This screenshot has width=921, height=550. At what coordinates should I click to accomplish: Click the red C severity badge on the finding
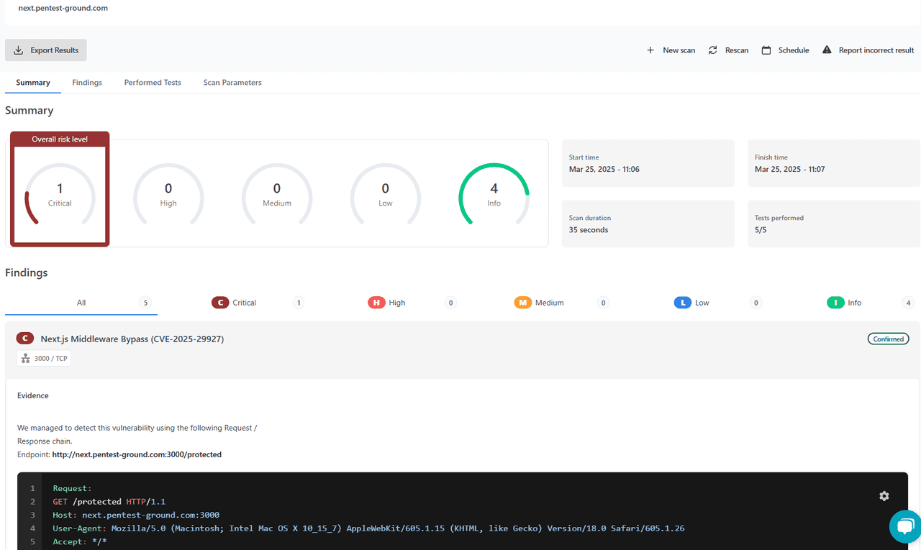click(x=25, y=338)
